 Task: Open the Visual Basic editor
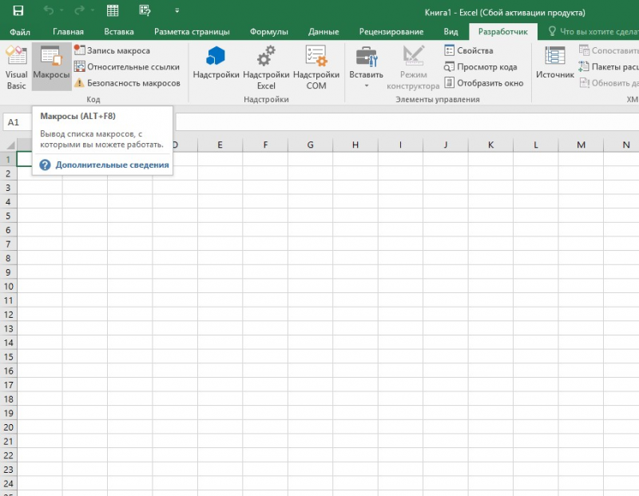[x=16, y=67]
